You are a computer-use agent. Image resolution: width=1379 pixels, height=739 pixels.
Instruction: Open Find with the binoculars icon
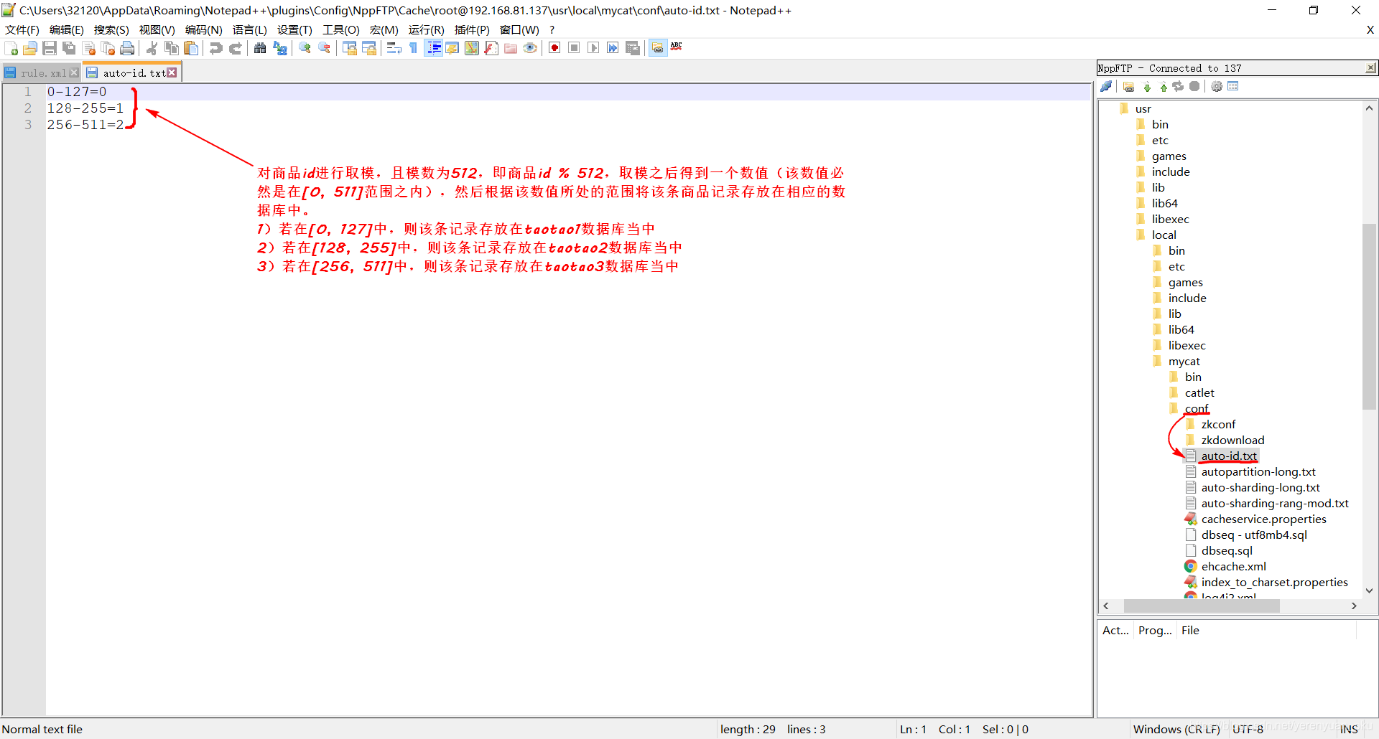pyautogui.click(x=260, y=48)
